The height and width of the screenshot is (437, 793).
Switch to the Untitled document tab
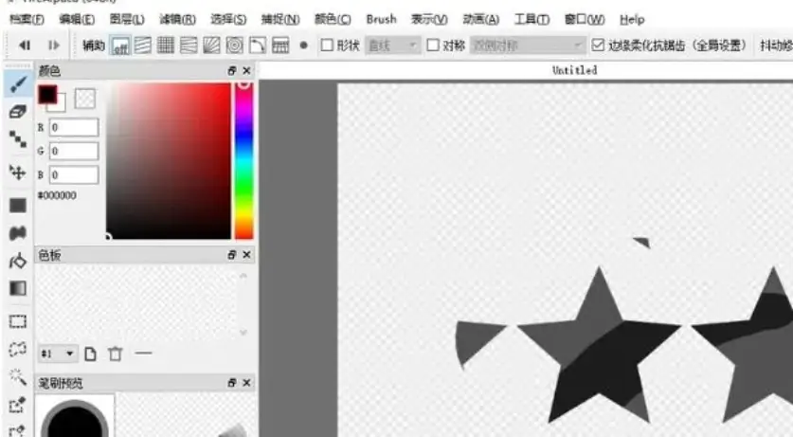[x=574, y=70]
